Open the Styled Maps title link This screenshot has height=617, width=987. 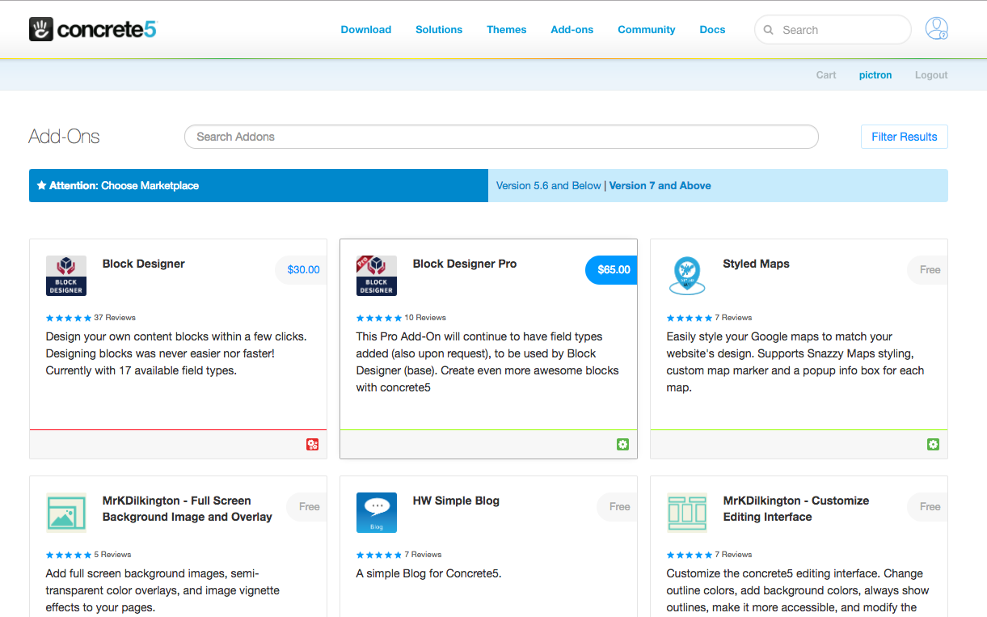[x=757, y=264]
